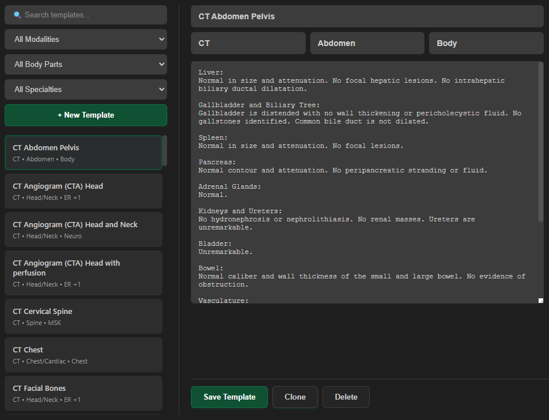Screen dimensions: 549x420
Task: Click the Body specialty field
Action: (x=486, y=43)
